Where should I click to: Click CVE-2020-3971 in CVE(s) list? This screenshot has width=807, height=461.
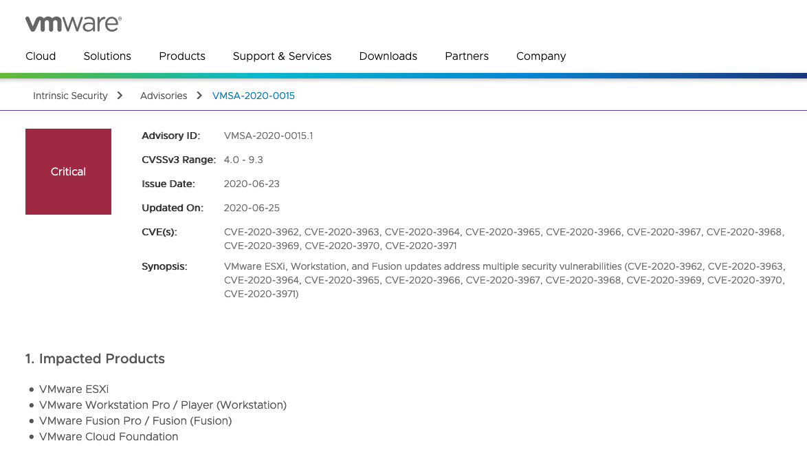[421, 246]
